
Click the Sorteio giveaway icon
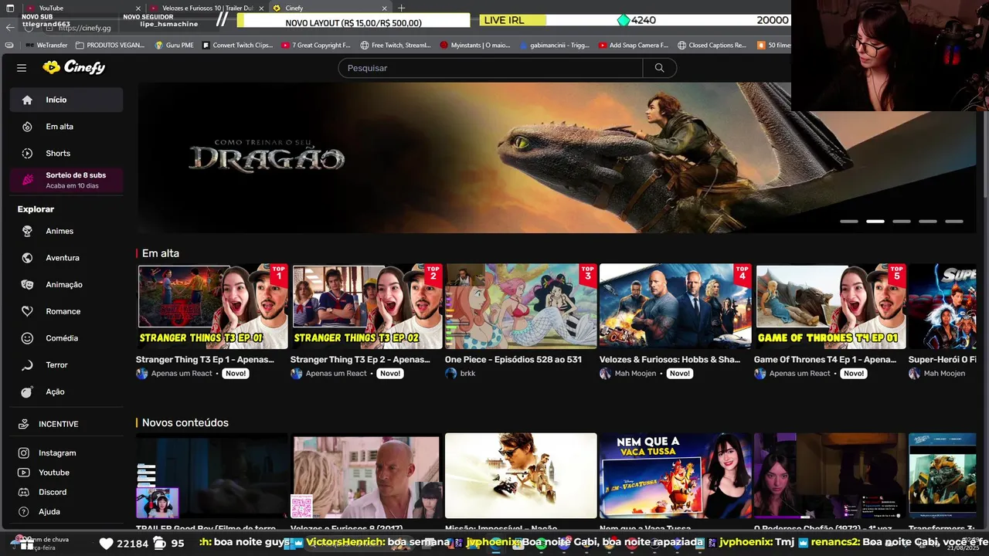(x=27, y=180)
